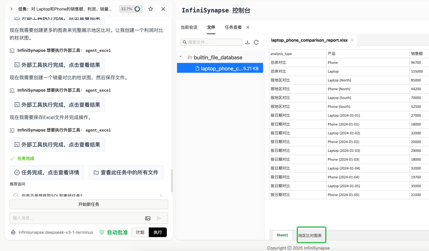Open result below the 保存Excel message

pos(57,145)
